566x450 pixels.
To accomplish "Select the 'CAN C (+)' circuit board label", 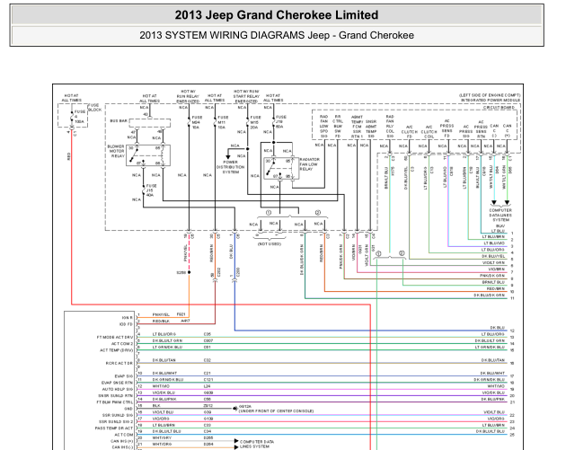I will (508, 130).
